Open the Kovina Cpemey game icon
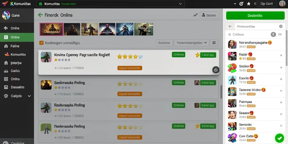Image resolution: width=288 pixels, height=144 pixels. [46, 57]
